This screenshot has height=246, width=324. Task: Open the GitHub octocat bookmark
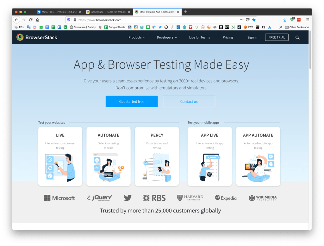click(264, 27)
